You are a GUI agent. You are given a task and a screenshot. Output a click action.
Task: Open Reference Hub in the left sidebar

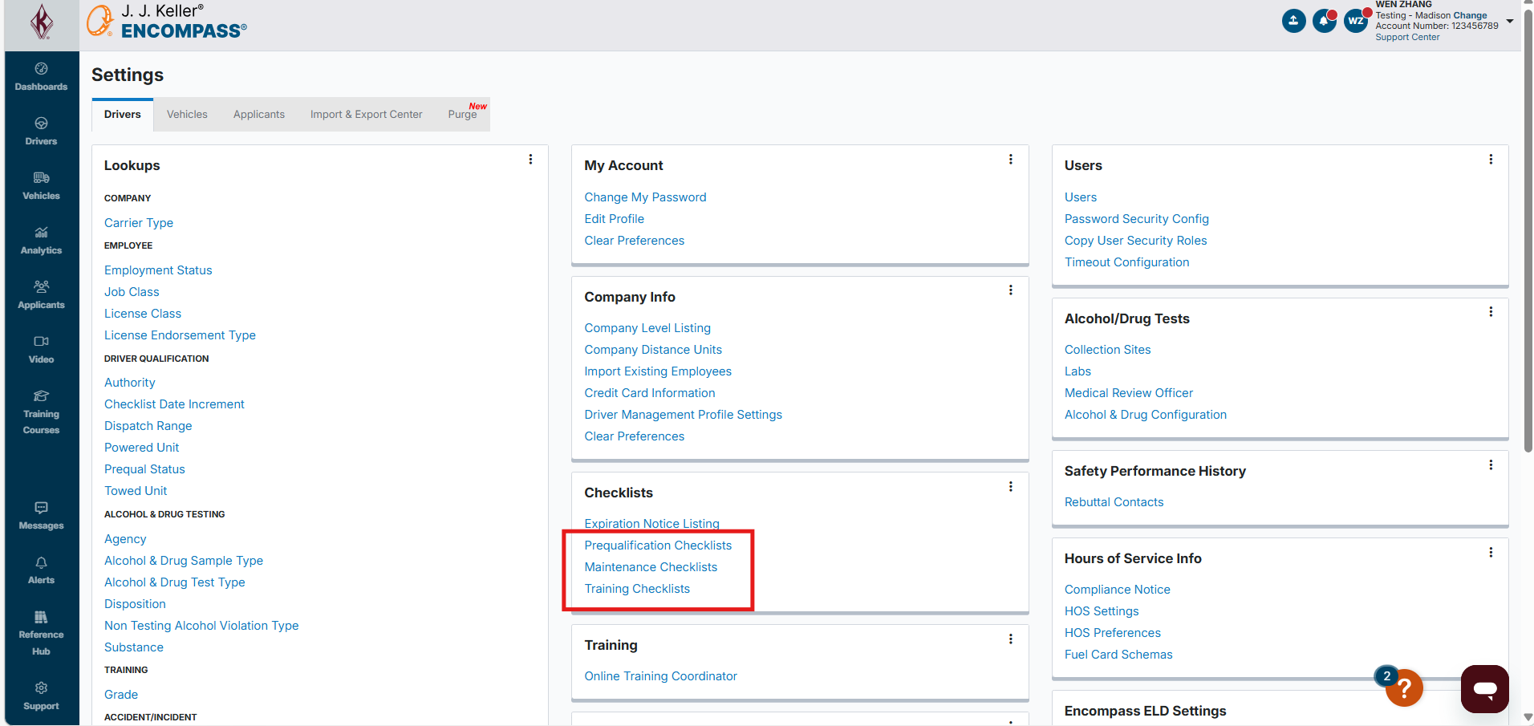[42, 633]
